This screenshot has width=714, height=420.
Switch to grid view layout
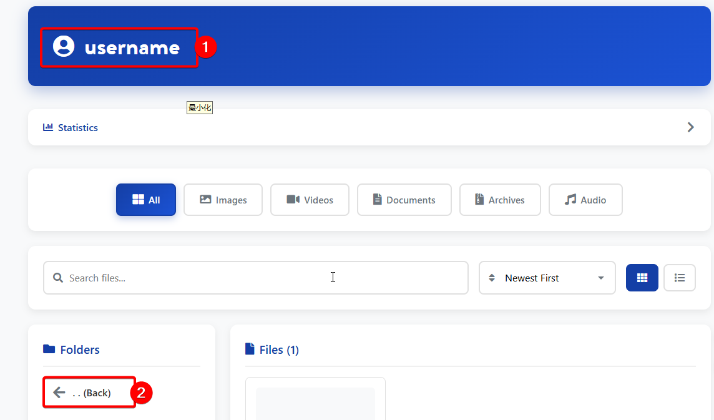(x=642, y=278)
